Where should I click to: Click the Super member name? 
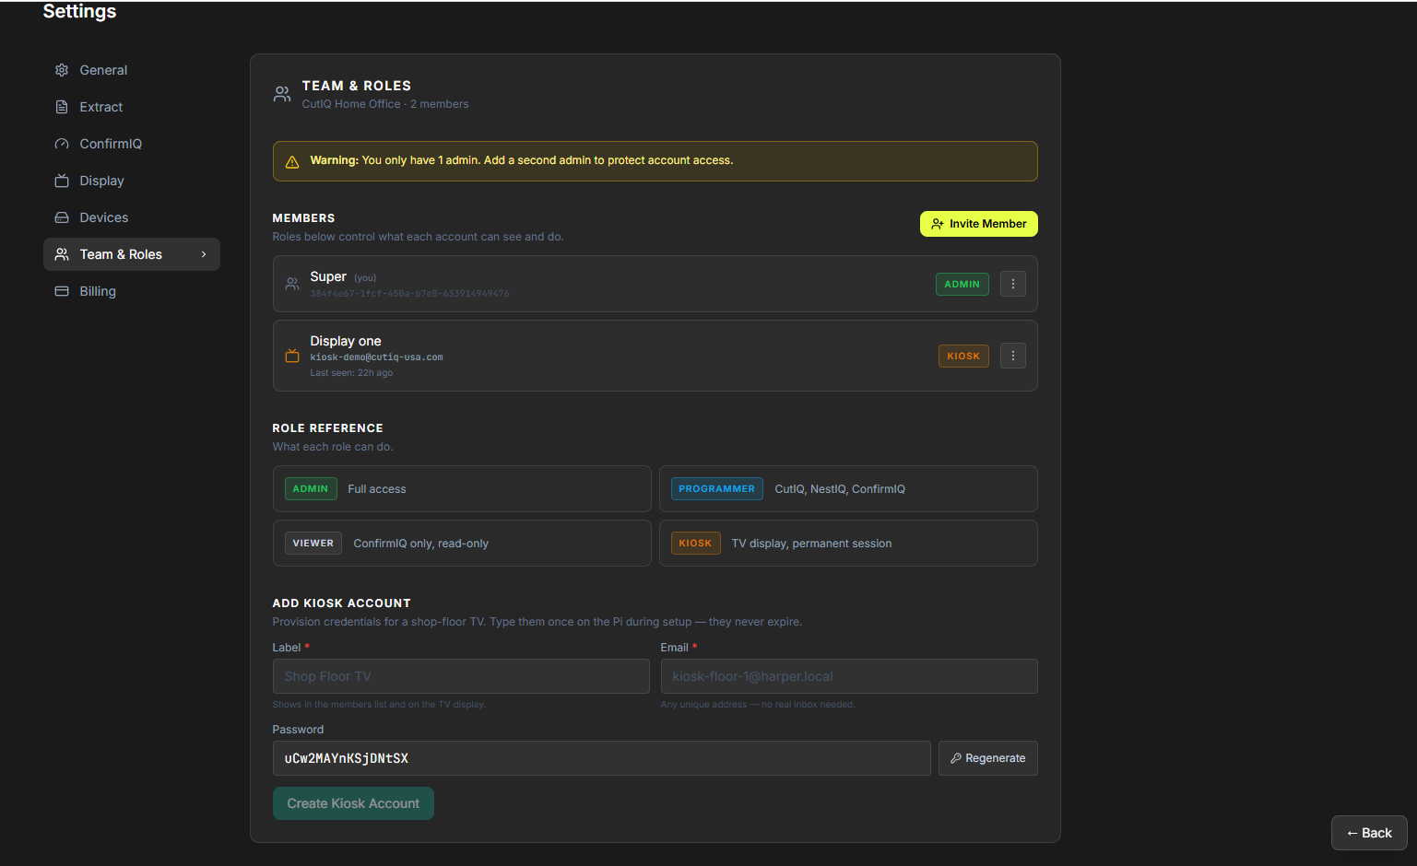pyautogui.click(x=328, y=276)
